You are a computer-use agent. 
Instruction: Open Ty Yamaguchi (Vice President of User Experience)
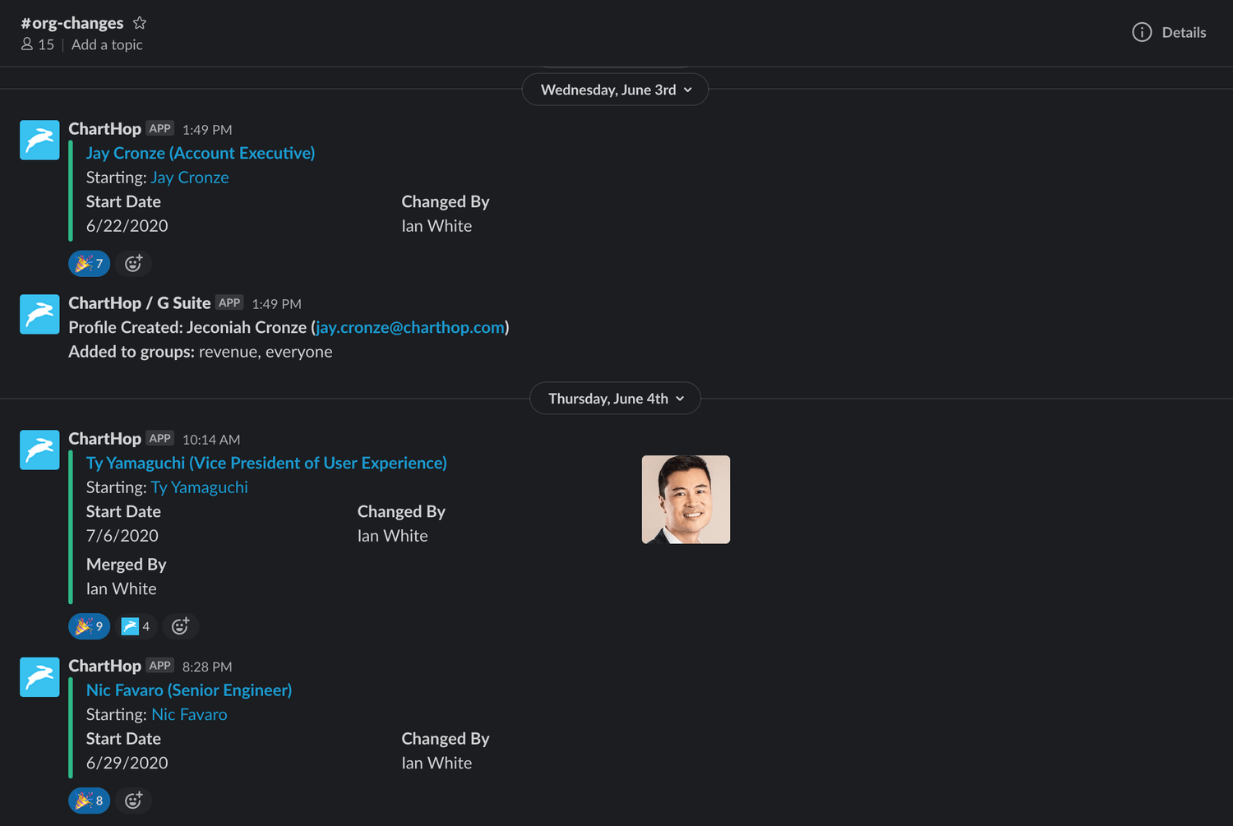click(x=266, y=463)
